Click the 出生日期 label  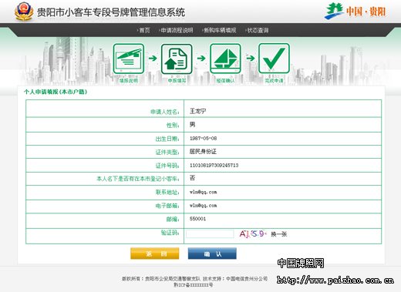[x=167, y=139]
